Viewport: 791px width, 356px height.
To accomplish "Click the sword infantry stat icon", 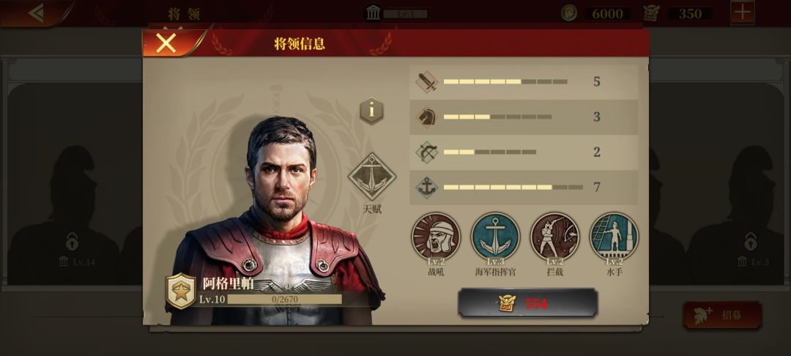I will (x=427, y=82).
